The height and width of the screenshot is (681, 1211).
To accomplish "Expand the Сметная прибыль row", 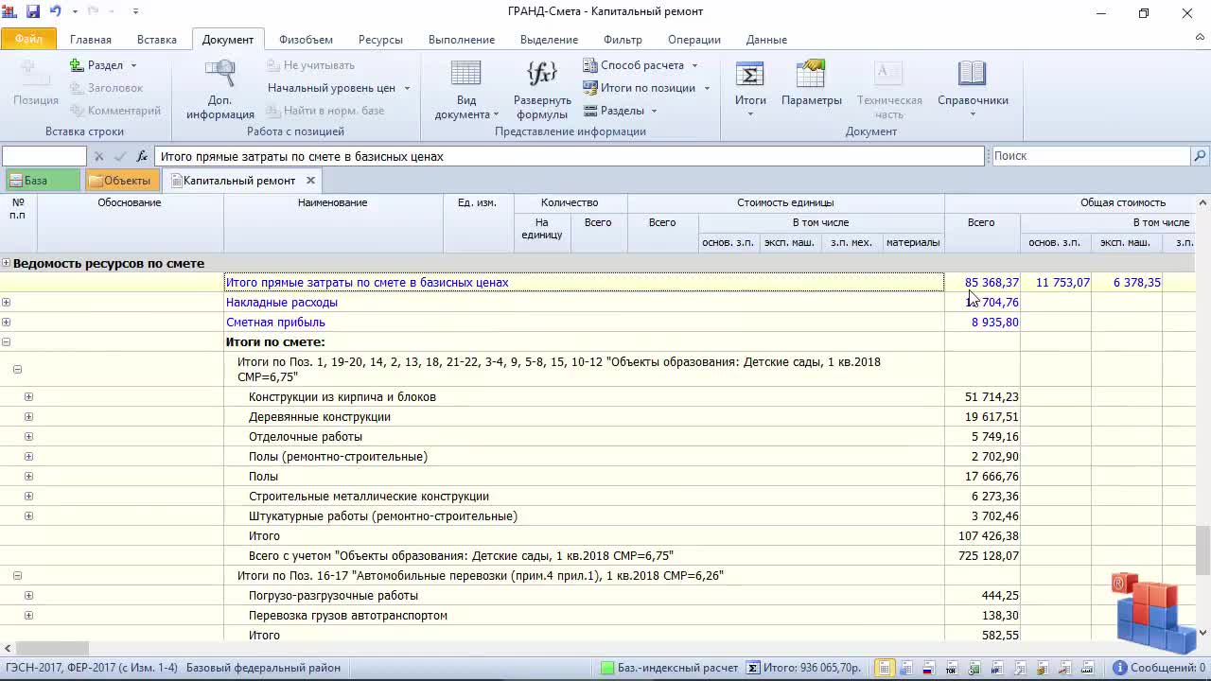I will coord(7,323).
